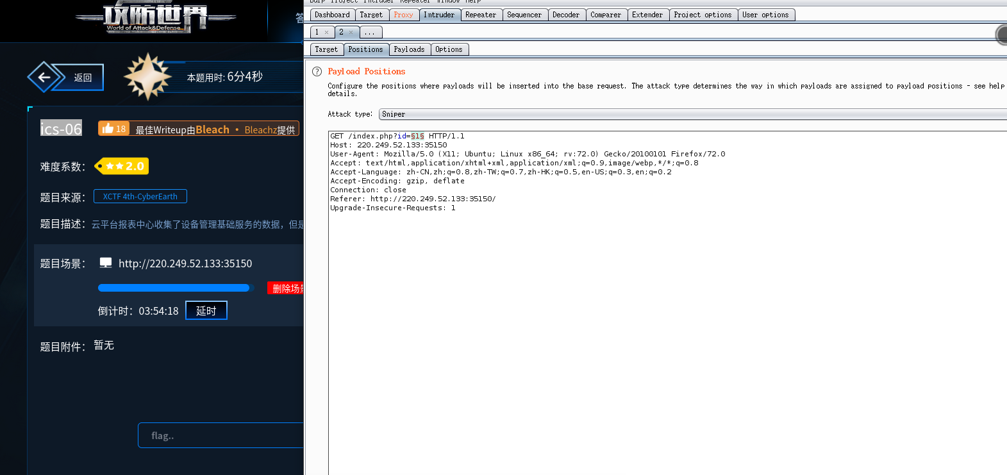The width and height of the screenshot is (1007, 475).
Task: Click the ics-06 challenge title
Action: pos(61,128)
